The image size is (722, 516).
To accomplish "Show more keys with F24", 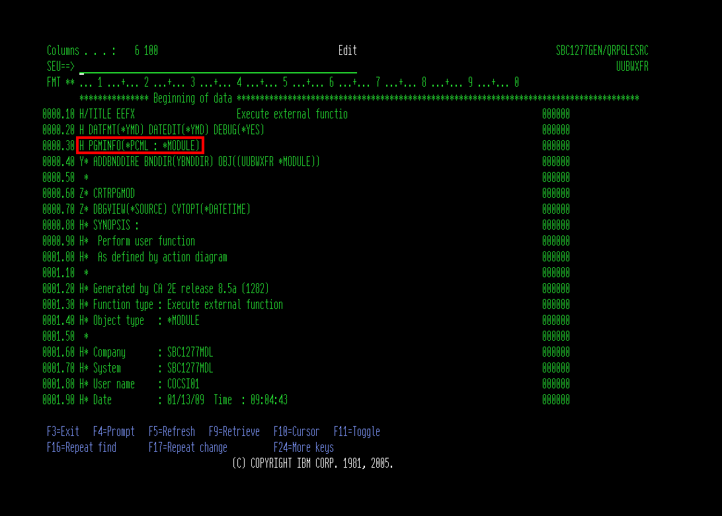I will (x=303, y=448).
